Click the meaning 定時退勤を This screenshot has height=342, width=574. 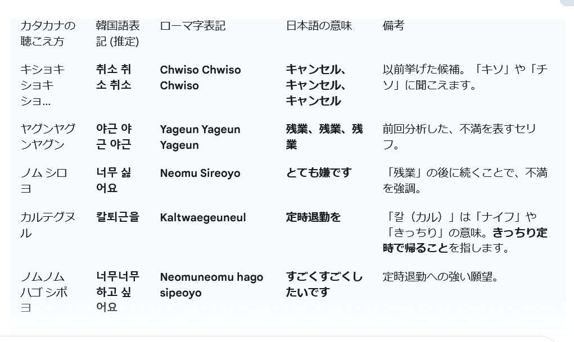click(x=313, y=217)
